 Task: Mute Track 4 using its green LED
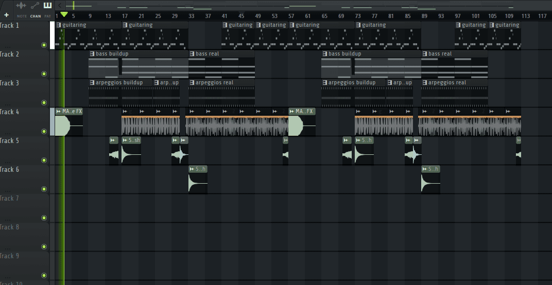(x=44, y=132)
